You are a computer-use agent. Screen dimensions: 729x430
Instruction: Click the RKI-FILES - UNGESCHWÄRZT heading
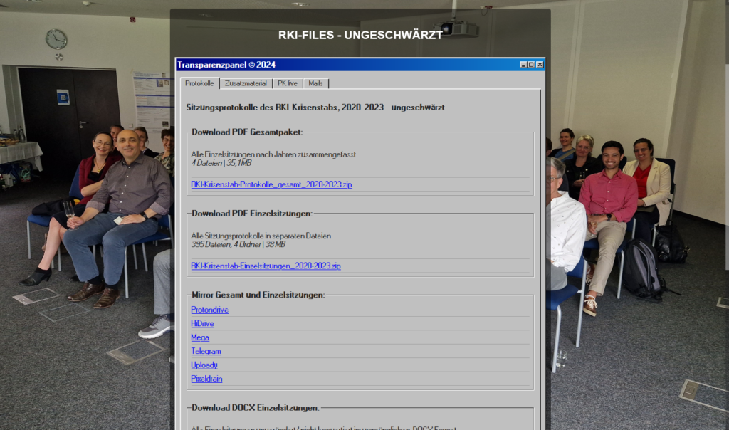tap(360, 36)
